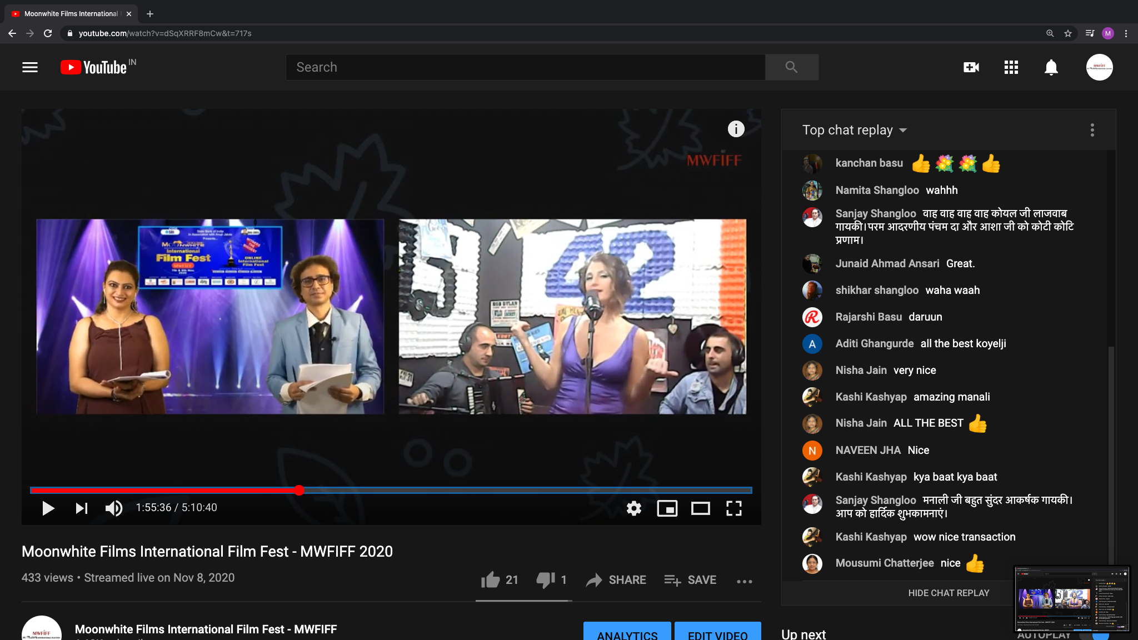Mute the video volume speaker
The height and width of the screenshot is (640, 1138).
(x=114, y=508)
